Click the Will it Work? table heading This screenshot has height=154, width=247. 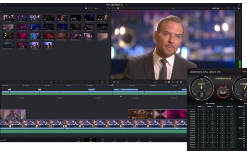210,103
